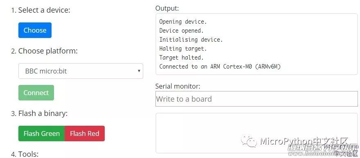
Task: Select the 'Device opened.' log line
Action: point(181,31)
